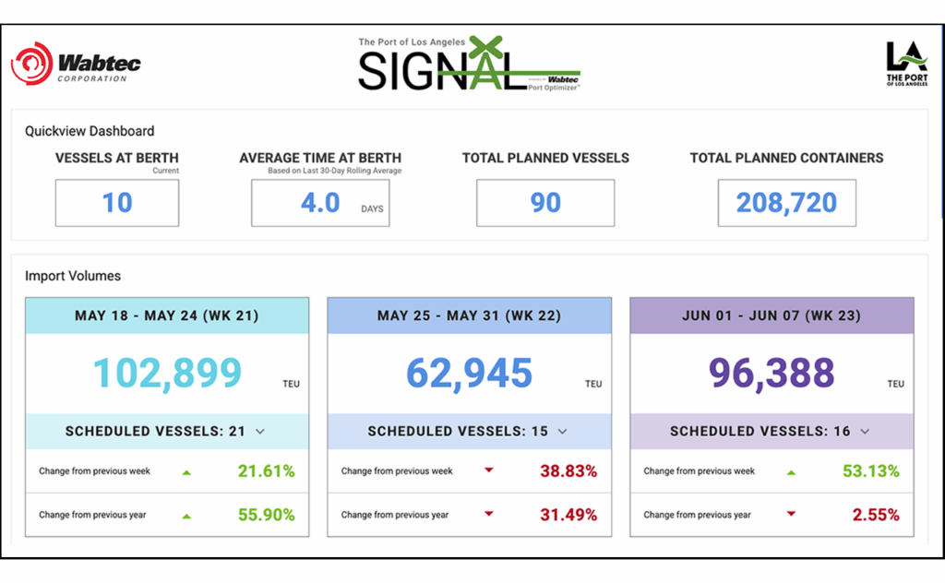
Task: Expand Scheduled Vessels: 15 dropdown
Action: tap(563, 432)
